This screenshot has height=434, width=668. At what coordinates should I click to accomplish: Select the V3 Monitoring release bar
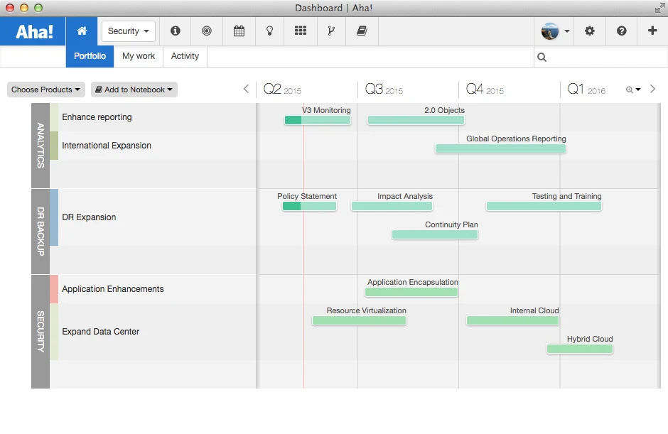(x=318, y=120)
